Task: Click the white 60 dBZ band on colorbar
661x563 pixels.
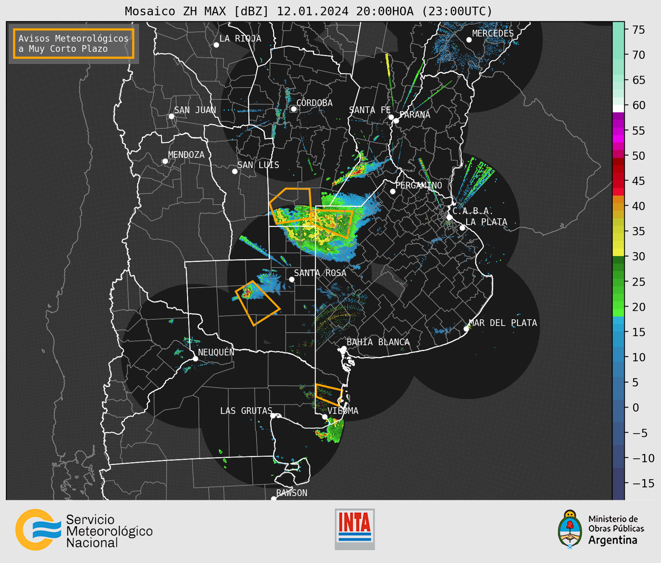Action: (618, 108)
